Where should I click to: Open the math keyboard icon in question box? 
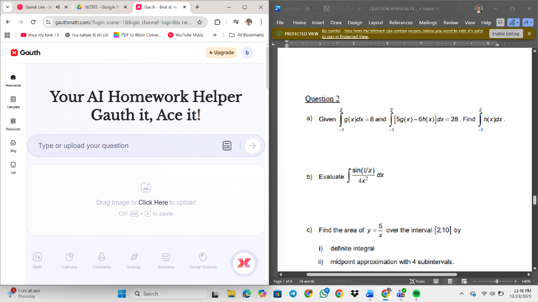[227, 146]
